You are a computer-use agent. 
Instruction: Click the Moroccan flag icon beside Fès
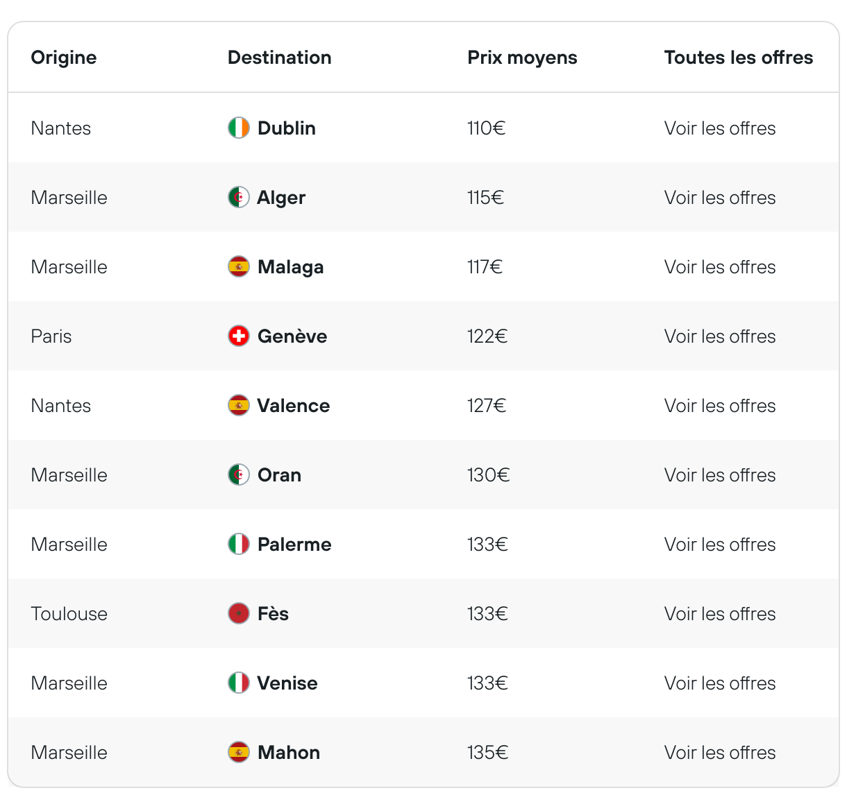239,613
